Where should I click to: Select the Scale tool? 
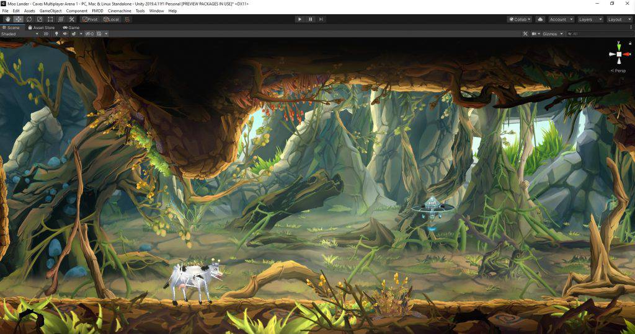[x=40, y=19]
